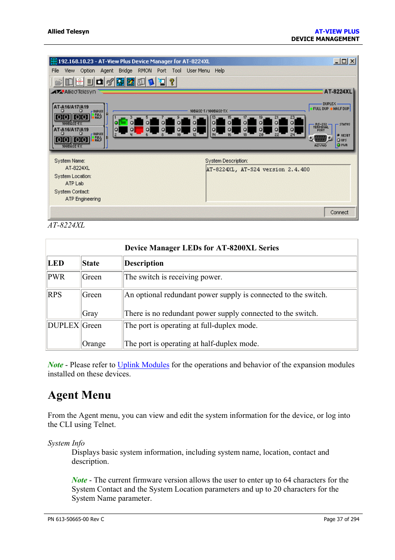Screen dimensions: 395x560
Task: Open the Help menu
Action: coord(219,71)
